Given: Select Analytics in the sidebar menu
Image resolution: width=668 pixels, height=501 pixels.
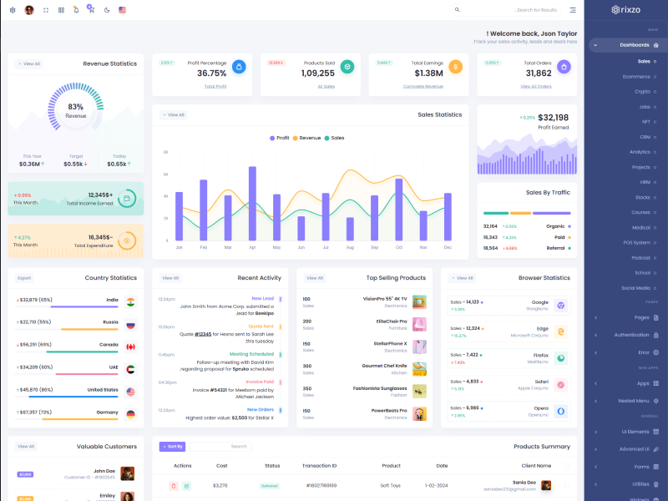Looking at the screenshot, I should click(640, 152).
